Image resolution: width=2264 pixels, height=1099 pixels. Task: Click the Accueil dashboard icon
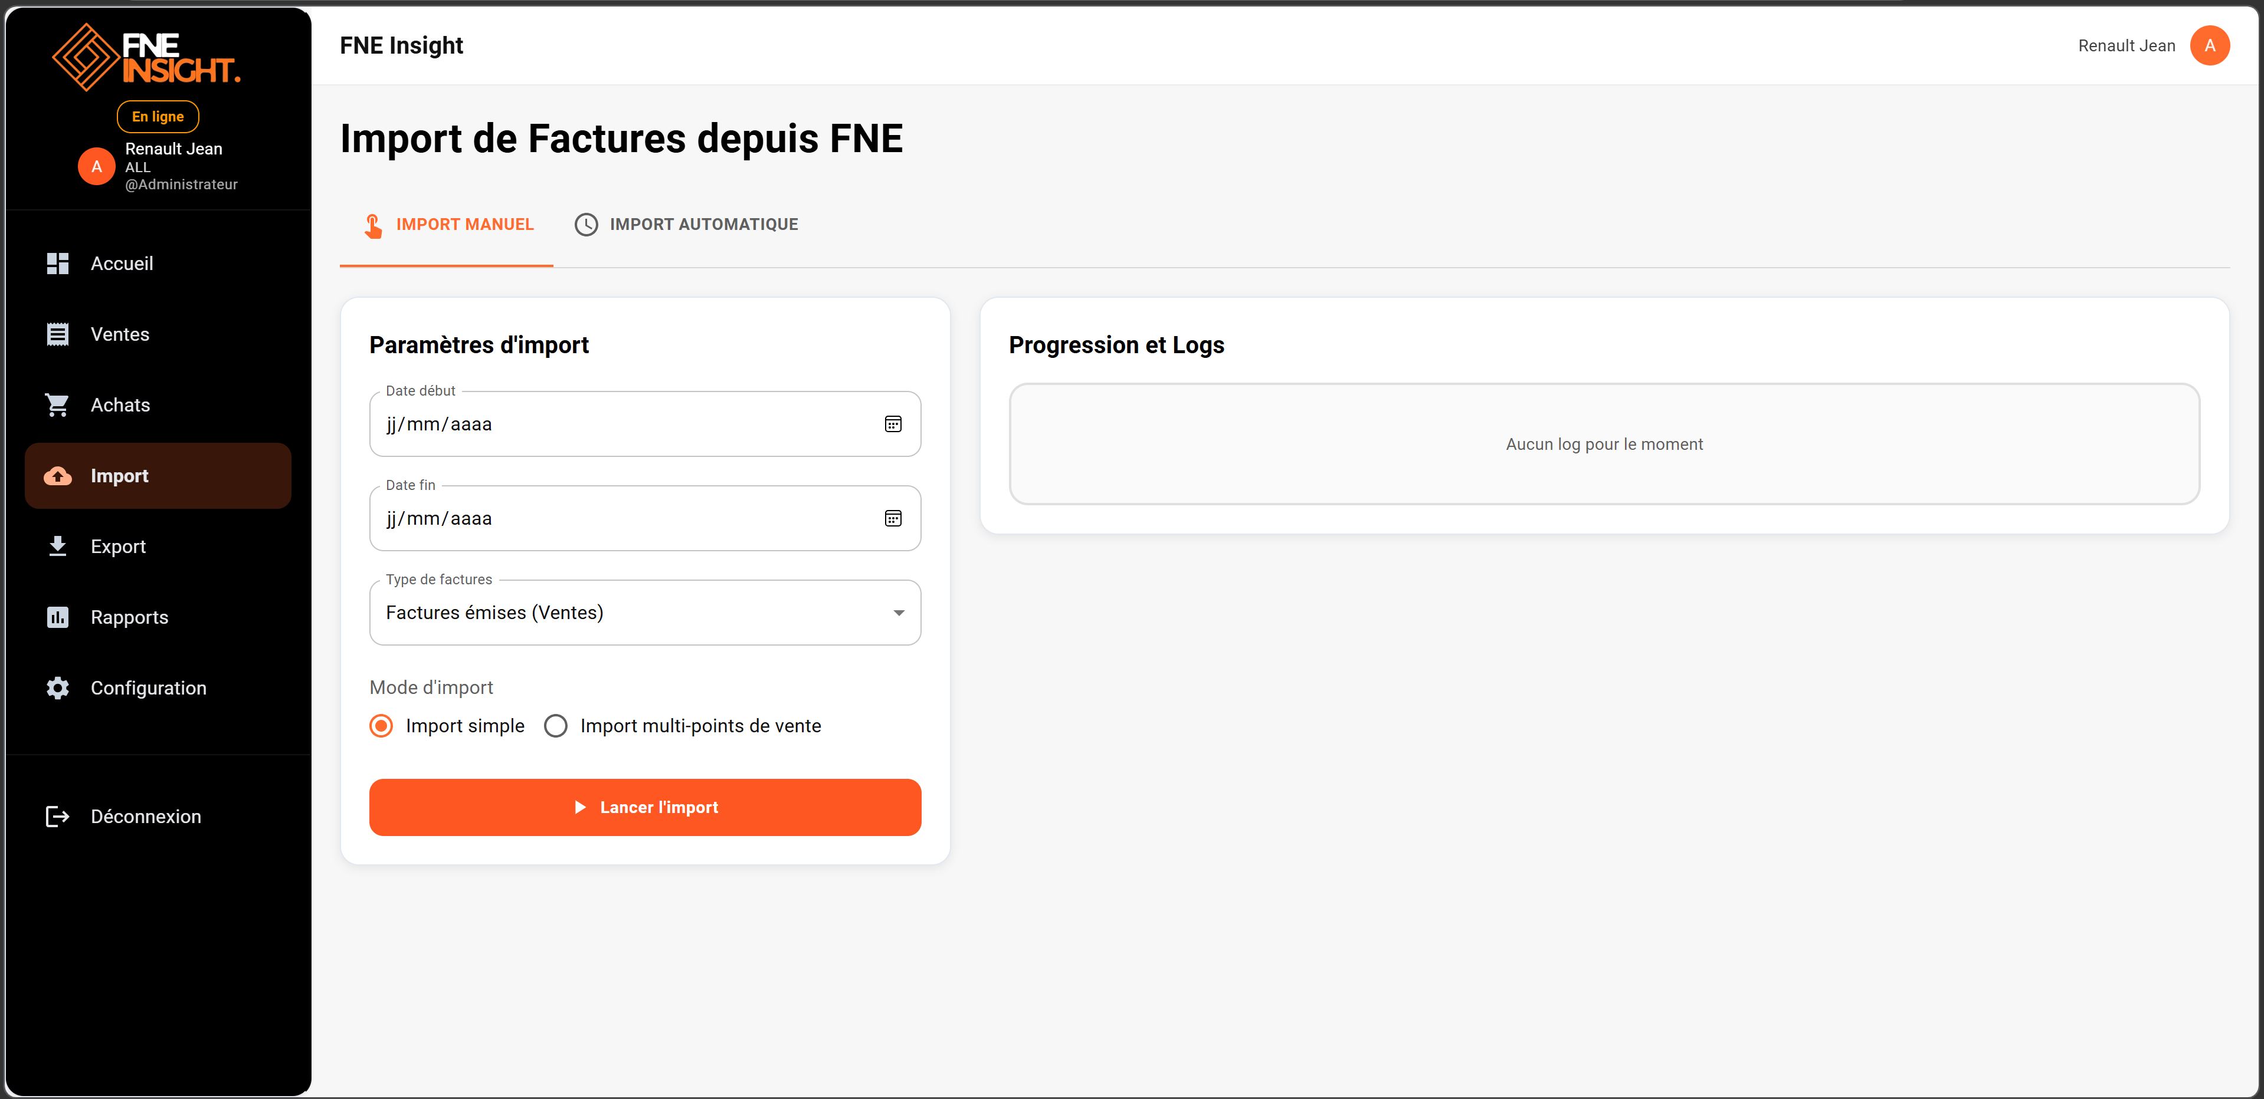click(x=58, y=264)
